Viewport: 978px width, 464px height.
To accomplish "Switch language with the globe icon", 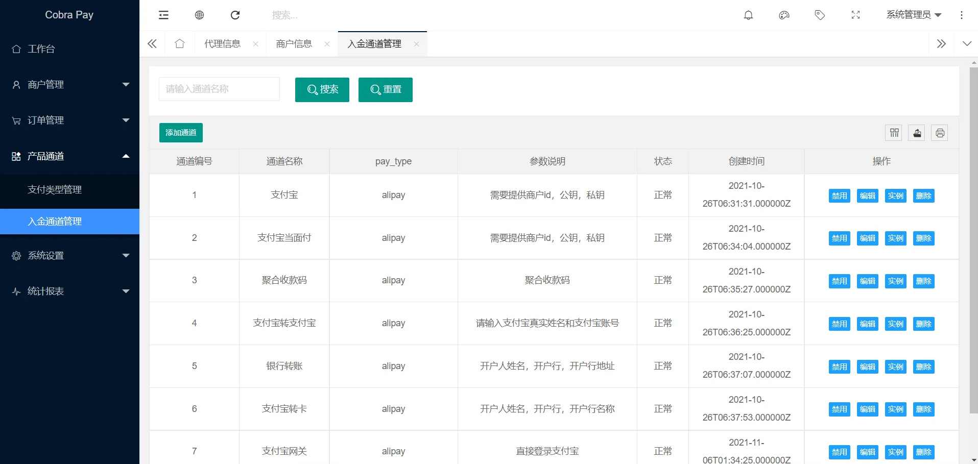I will (x=199, y=15).
